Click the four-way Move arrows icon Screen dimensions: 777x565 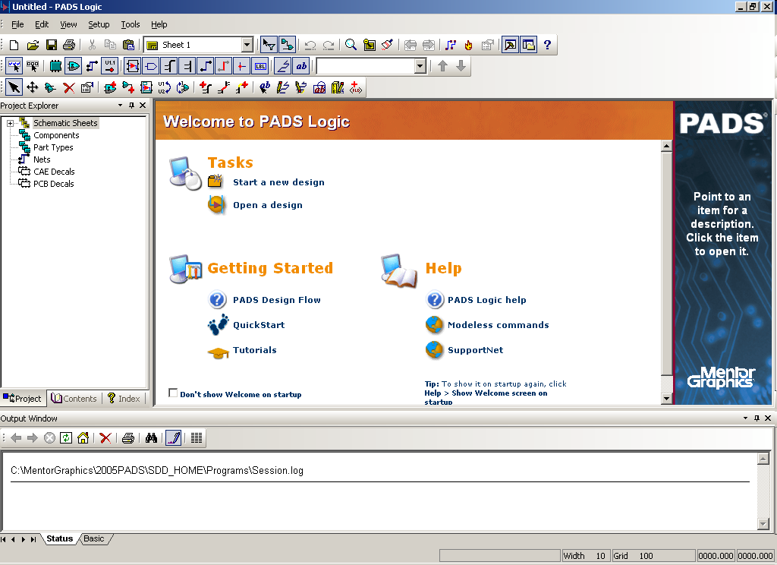pos(32,88)
